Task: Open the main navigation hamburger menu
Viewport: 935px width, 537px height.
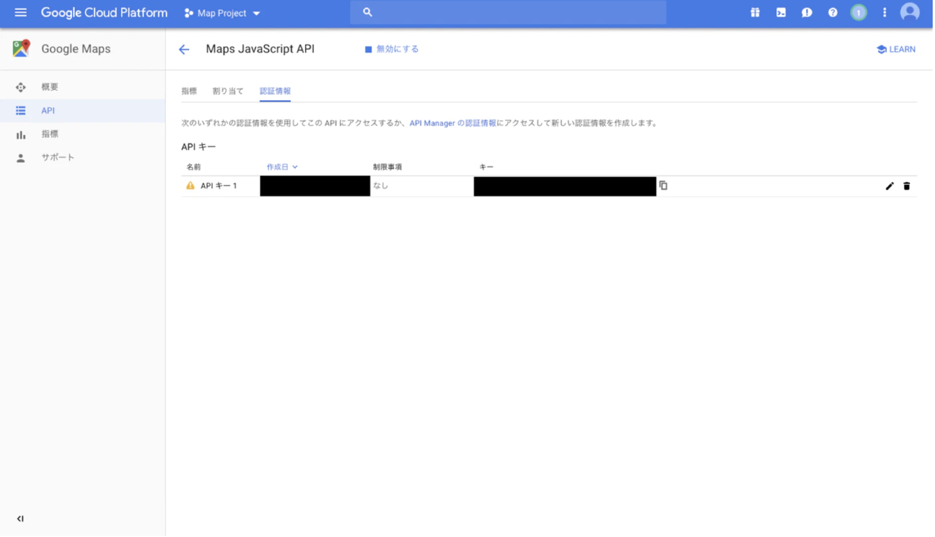Action: click(20, 12)
